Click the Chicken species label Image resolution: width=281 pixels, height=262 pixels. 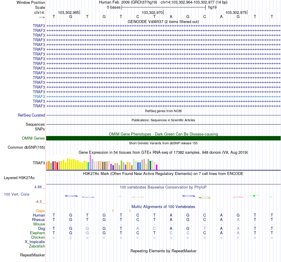(x=38, y=237)
